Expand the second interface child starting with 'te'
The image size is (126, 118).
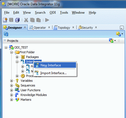tap(22, 71)
